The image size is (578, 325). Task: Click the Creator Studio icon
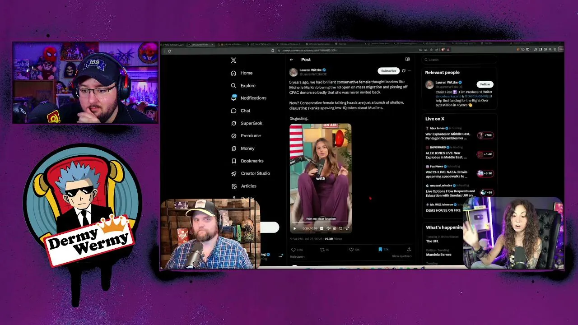(x=233, y=173)
